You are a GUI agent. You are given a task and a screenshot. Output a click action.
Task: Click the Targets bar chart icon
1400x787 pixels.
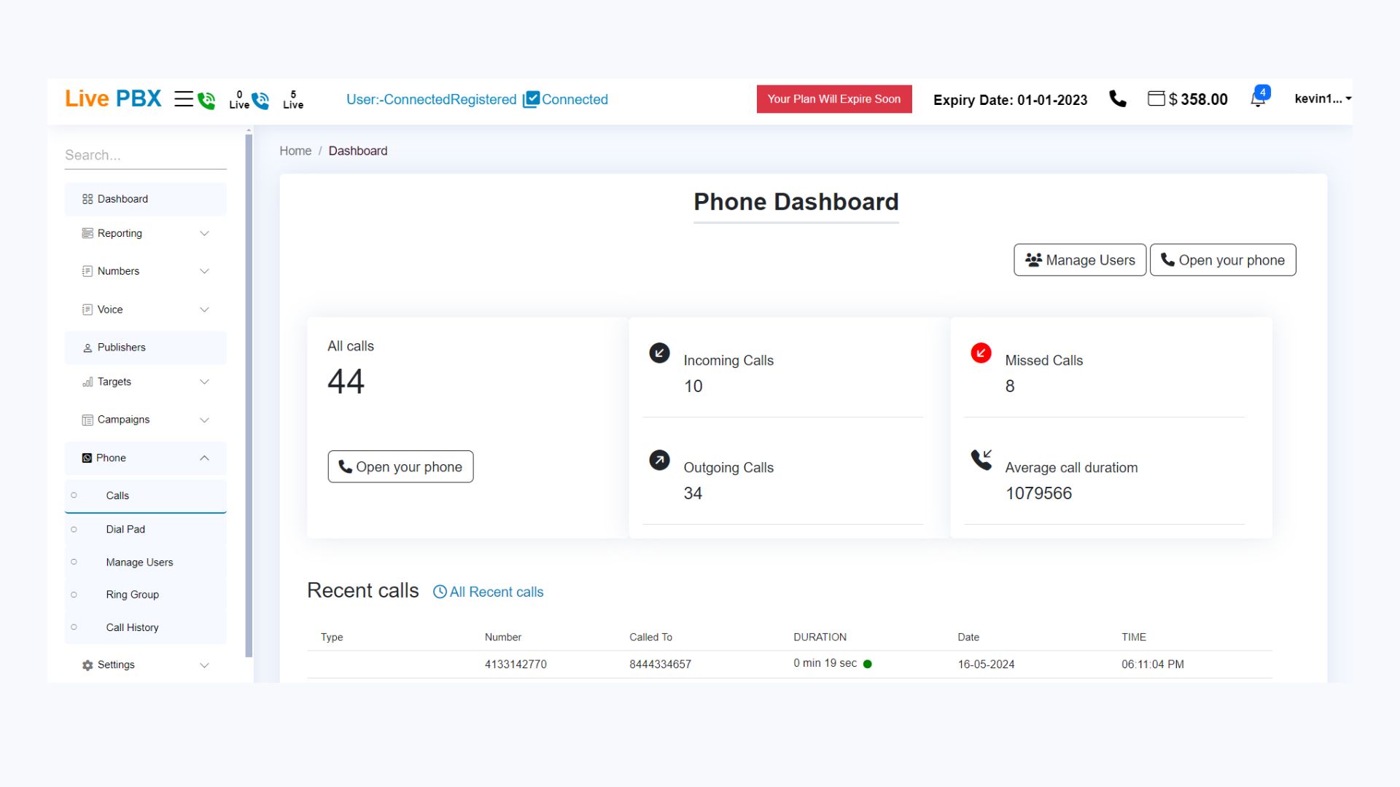(x=87, y=382)
